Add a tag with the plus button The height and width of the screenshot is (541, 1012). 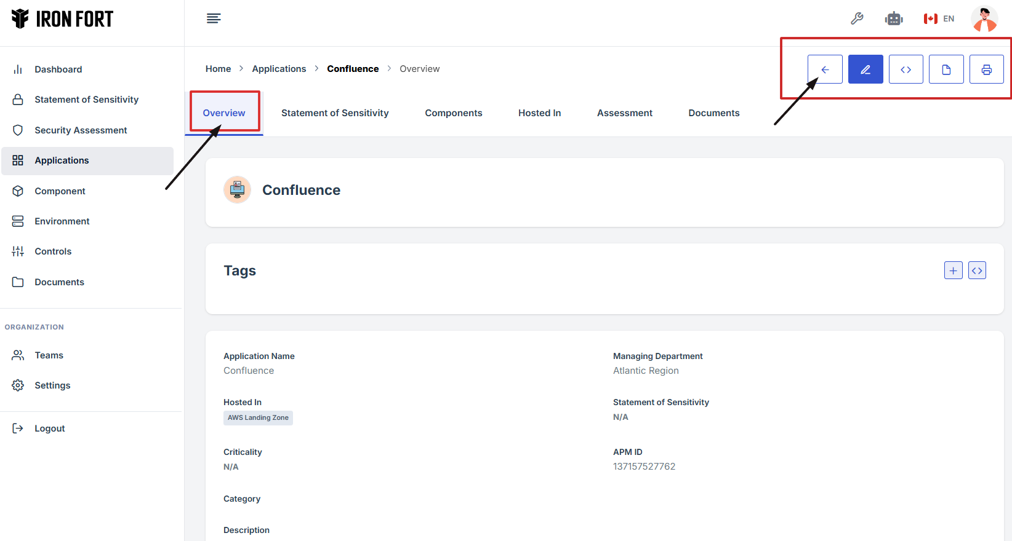click(x=953, y=270)
